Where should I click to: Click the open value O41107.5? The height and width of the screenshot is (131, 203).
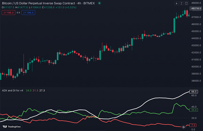point(8,7)
